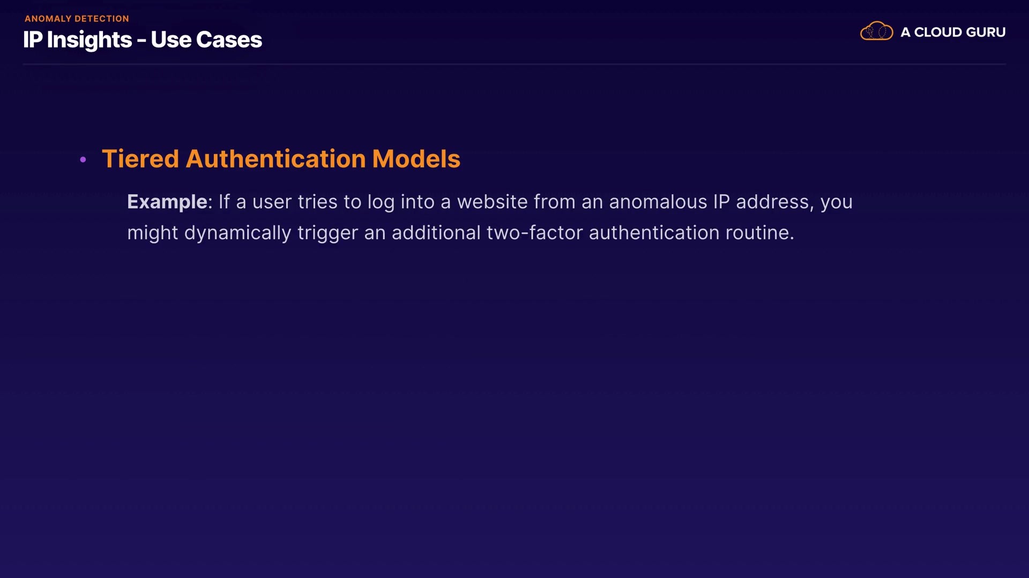Click the word Tiered in the orange heading

point(140,159)
